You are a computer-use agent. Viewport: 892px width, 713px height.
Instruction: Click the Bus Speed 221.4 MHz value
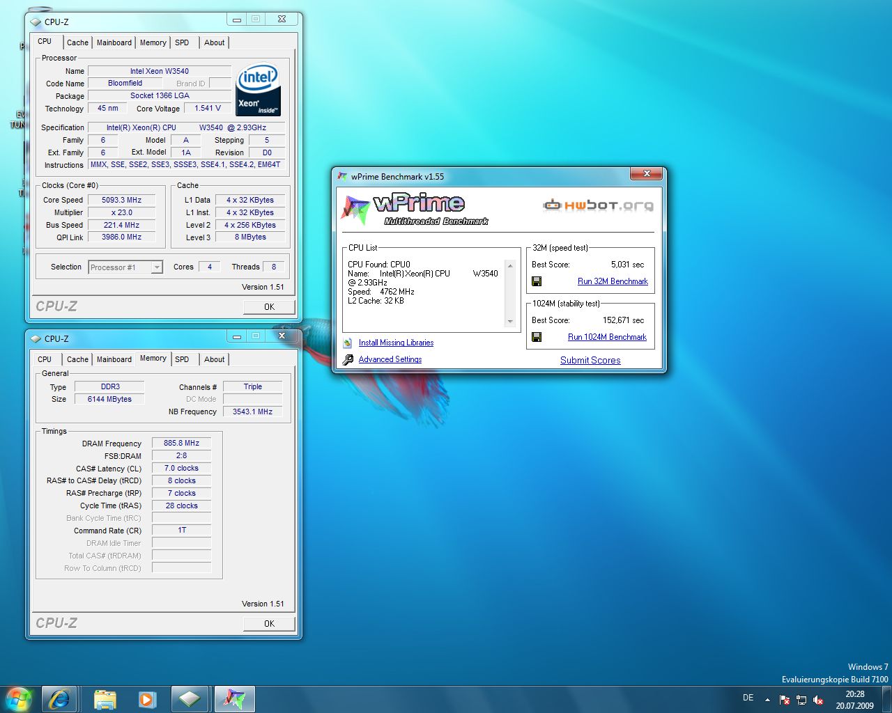tap(121, 225)
